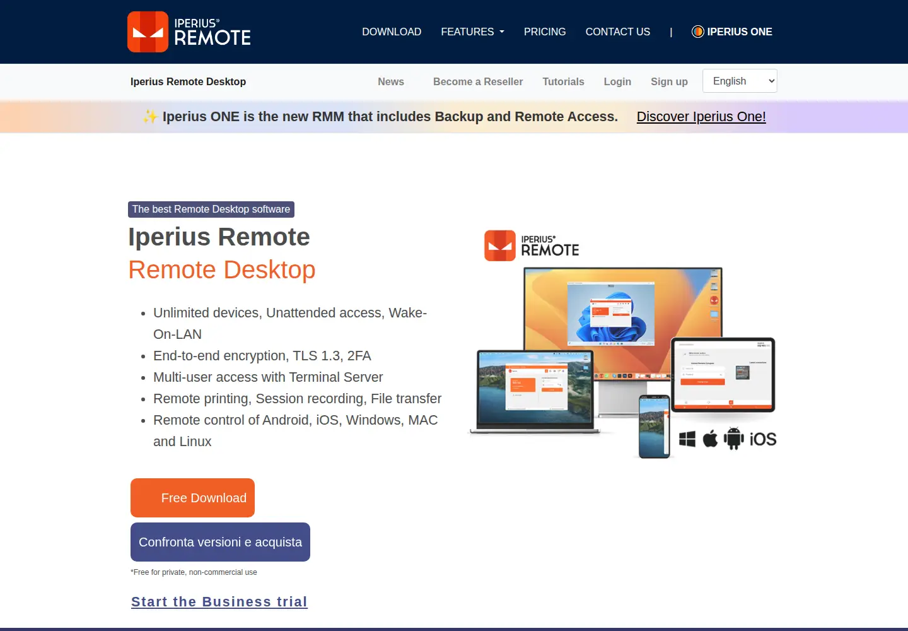Image resolution: width=908 pixels, height=631 pixels.
Task: Open the DOWNLOAD menu item
Action: click(x=392, y=32)
